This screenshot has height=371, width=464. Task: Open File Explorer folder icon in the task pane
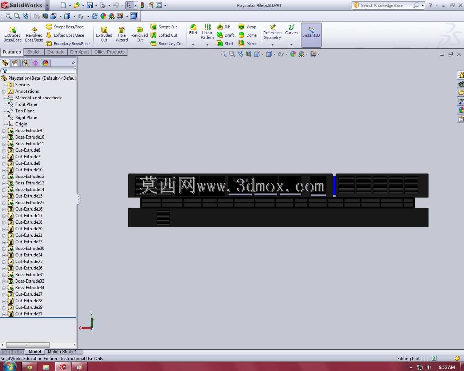coord(461,92)
